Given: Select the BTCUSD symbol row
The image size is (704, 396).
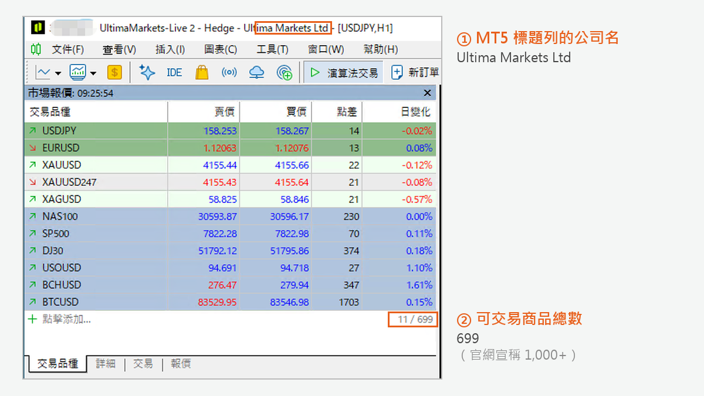Looking at the screenshot, I should point(231,302).
